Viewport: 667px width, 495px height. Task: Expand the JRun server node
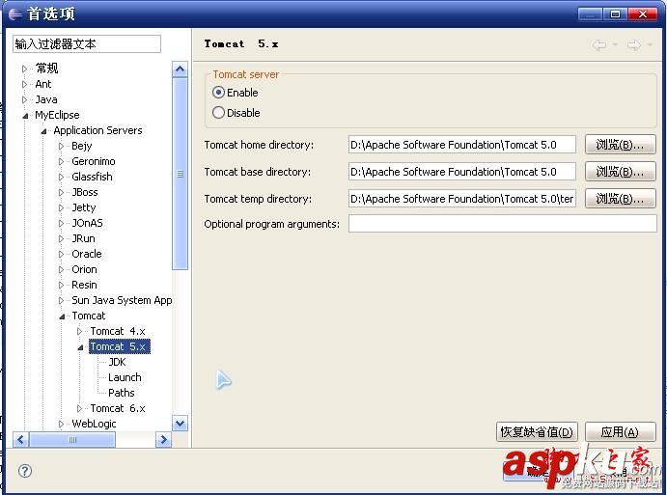pos(61,238)
